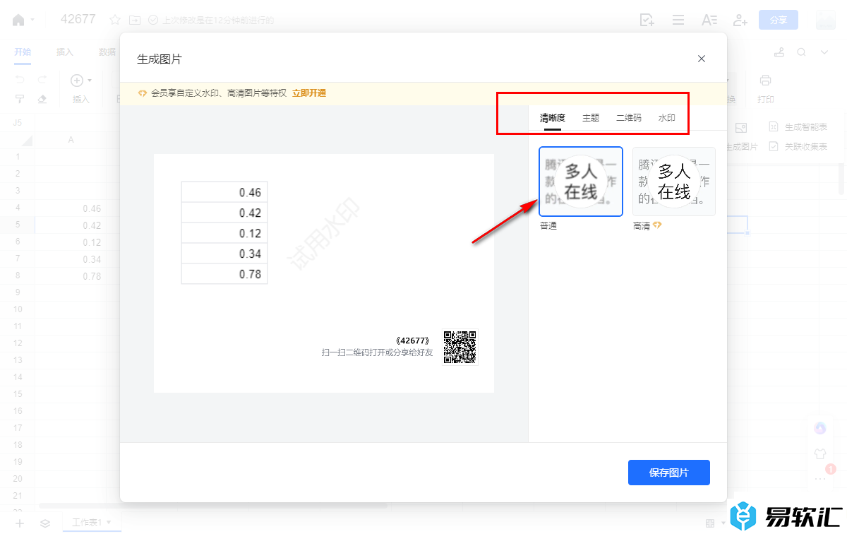Open the sheet list layers icon
Image resolution: width=847 pixels, height=534 pixels.
pos(45,523)
